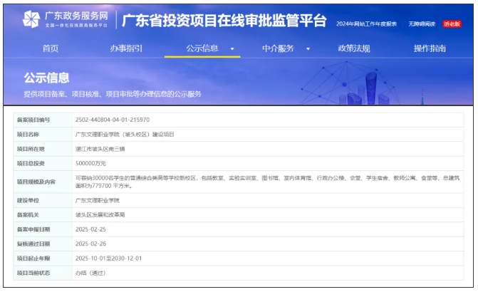
Task: Click total investment value 500000万元
Action: (x=91, y=163)
